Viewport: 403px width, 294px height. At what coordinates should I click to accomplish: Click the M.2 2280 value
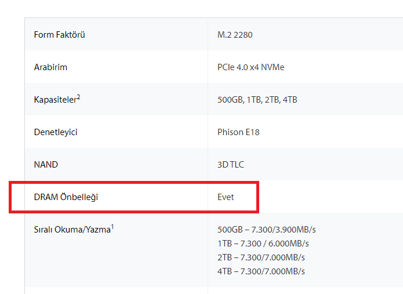(235, 35)
